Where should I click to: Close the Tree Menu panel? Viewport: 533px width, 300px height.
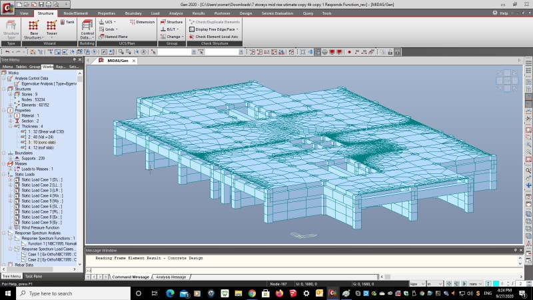[80, 59]
